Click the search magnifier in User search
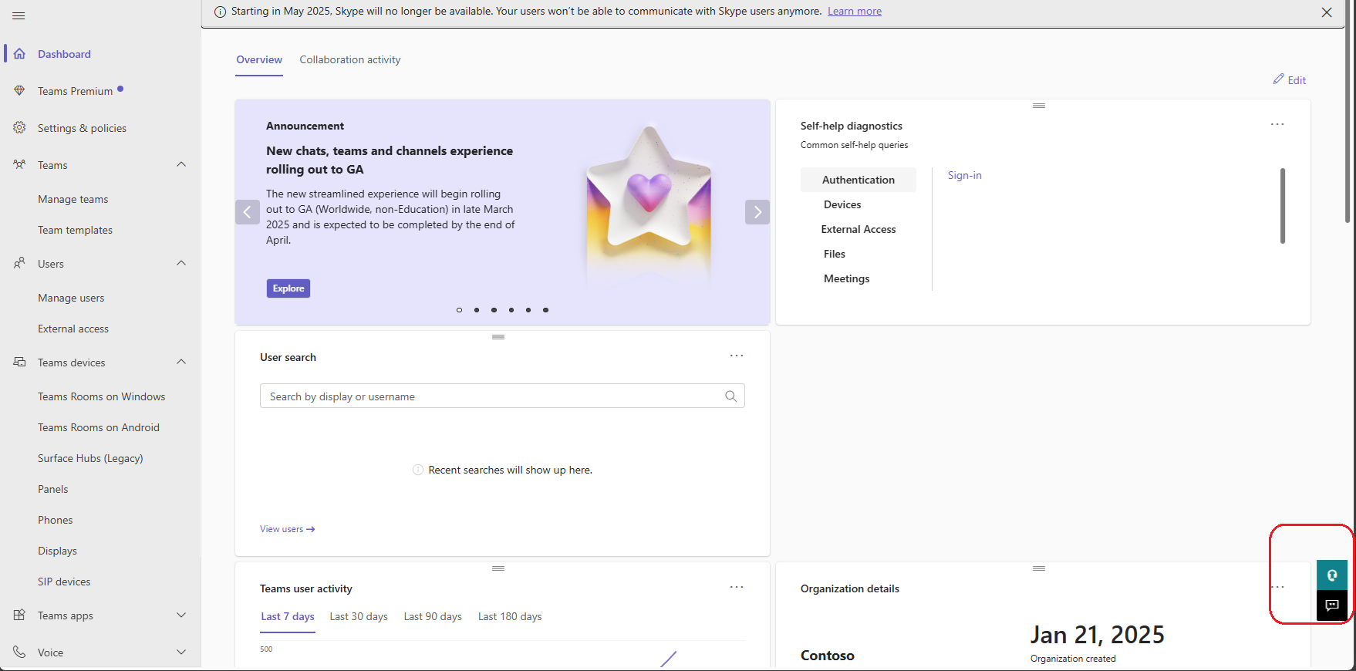Screen dimensions: 1356x671 (x=731, y=396)
